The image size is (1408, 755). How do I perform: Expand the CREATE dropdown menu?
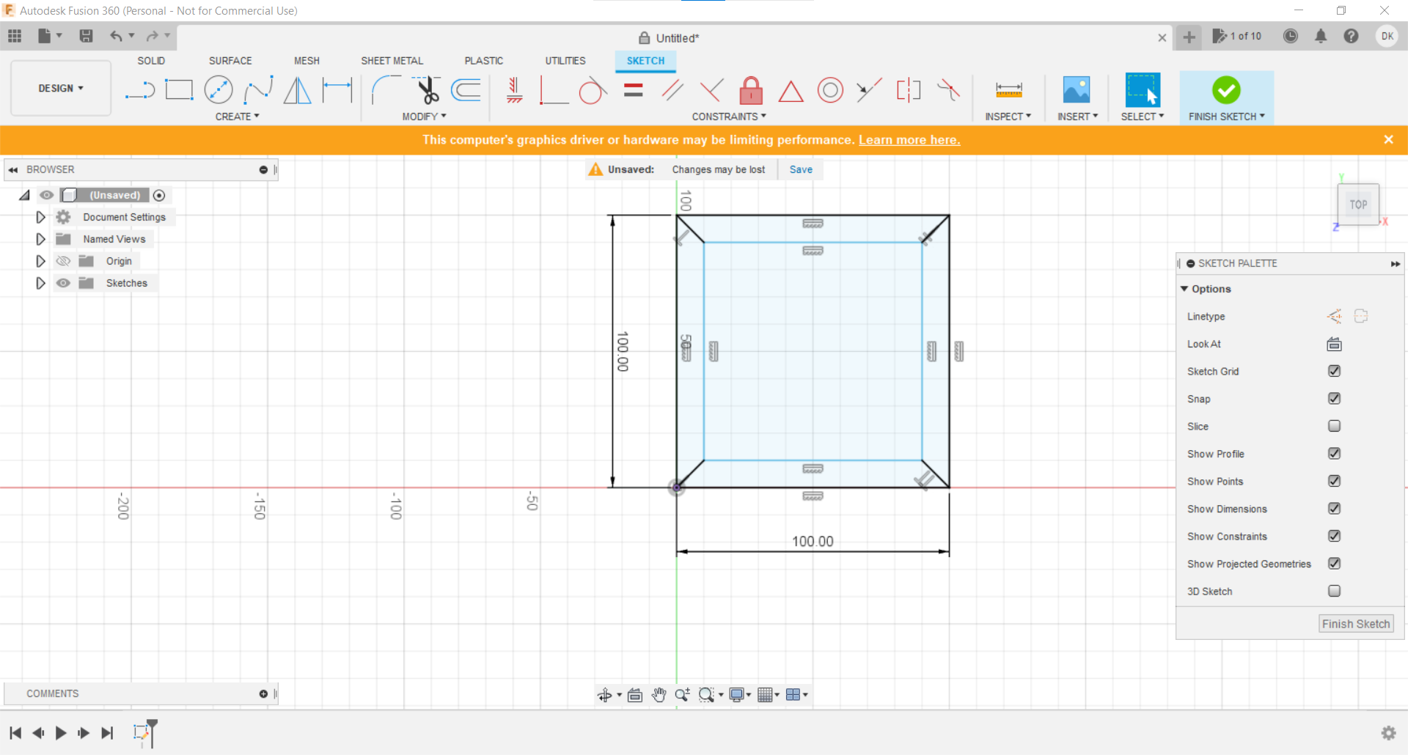237,116
